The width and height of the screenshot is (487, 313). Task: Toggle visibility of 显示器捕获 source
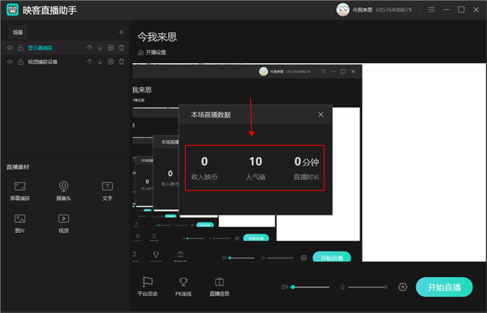pos(11,48)
